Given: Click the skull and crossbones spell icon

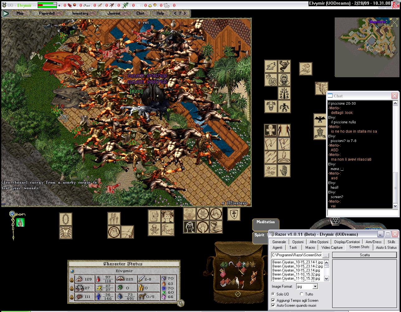Looking at the screenshot, I should 154,229.
